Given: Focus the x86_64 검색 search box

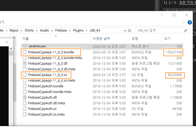Looking at the screenshot, I should (x=162, y=30).
